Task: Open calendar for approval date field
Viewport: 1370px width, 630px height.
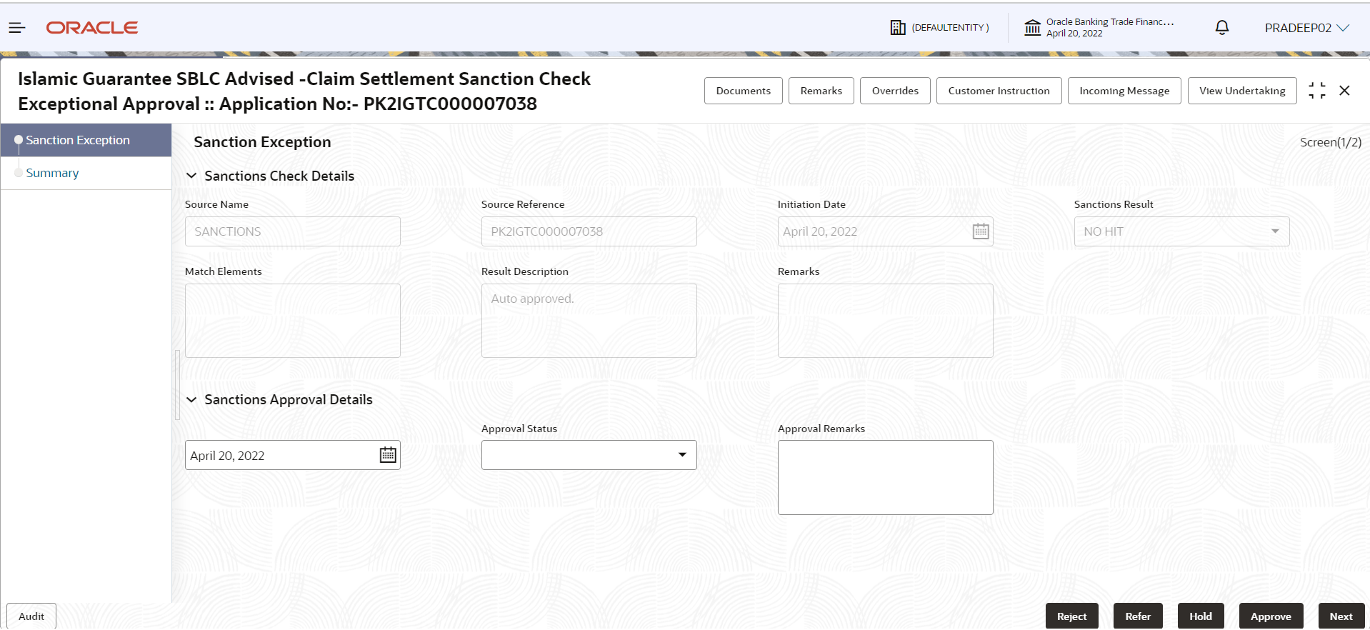Action: [x=388, y=455]
